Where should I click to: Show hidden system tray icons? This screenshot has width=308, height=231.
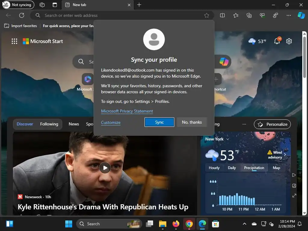pyautogui.click(x=245, y=224)
